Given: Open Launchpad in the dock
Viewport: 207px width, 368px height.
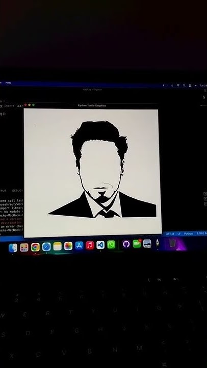Looking at the screenshot, I should [x=24, y=247].
